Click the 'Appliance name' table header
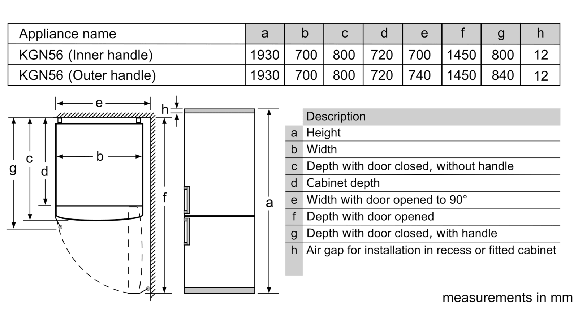The width and height of the screenshot is (578, 325). [x=68, y=34]
